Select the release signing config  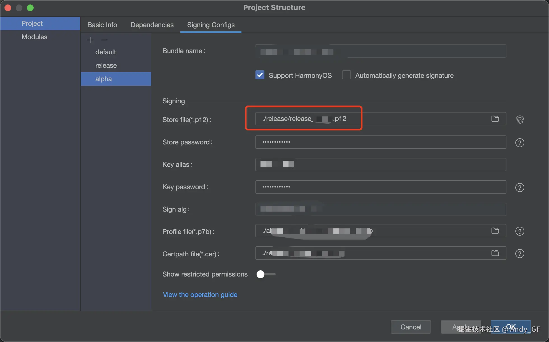coord(106,65)
